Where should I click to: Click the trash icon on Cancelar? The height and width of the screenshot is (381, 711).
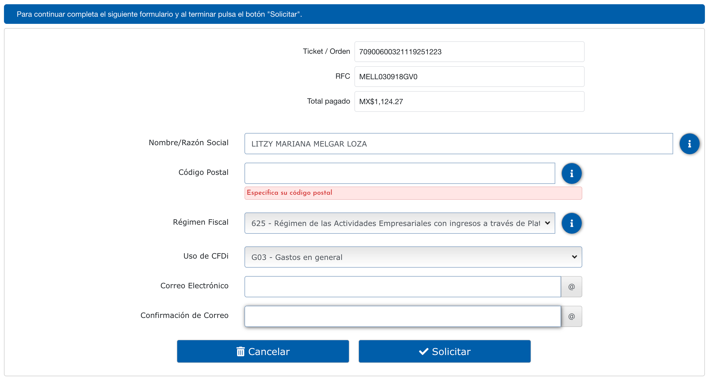tap(241, 352)
